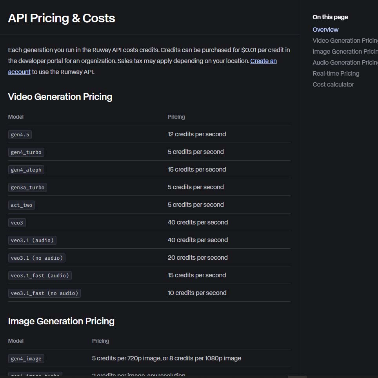The height and width of the screenshot is (378, 378).
Task: Click the act_two model tag
Action: click(22, 205)
